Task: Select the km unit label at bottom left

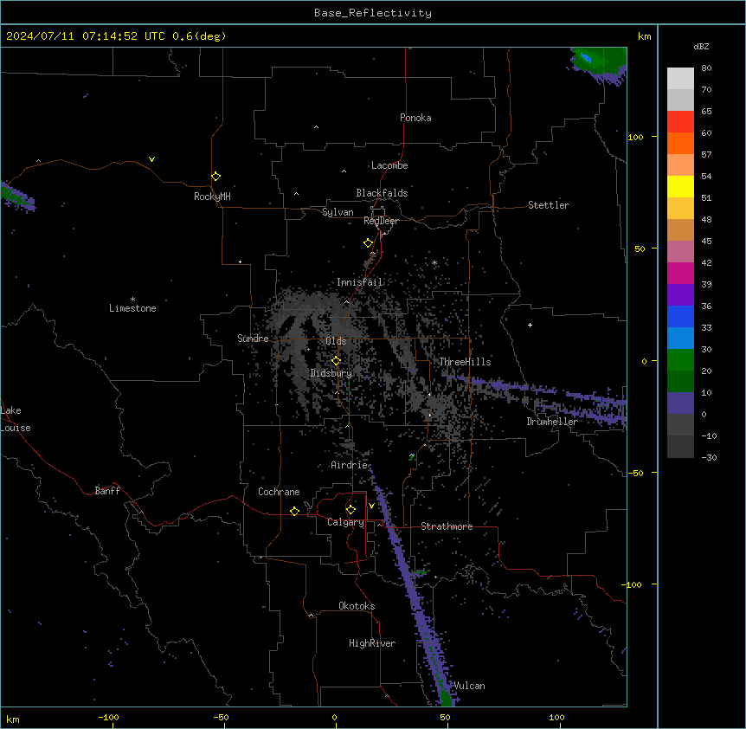Action: click(12, 719)
